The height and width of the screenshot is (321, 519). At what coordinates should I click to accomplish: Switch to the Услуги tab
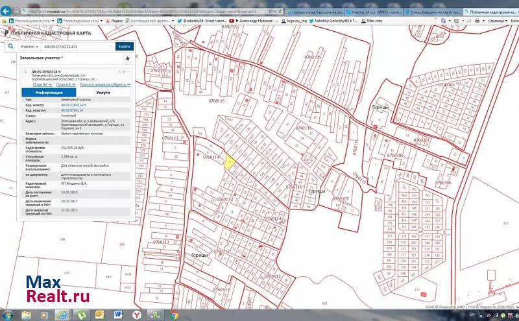click(103, 93)
